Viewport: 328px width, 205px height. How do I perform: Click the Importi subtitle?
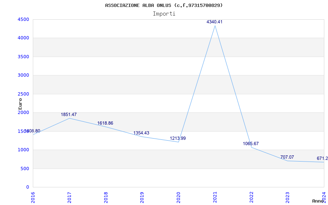tap(164, 14)
